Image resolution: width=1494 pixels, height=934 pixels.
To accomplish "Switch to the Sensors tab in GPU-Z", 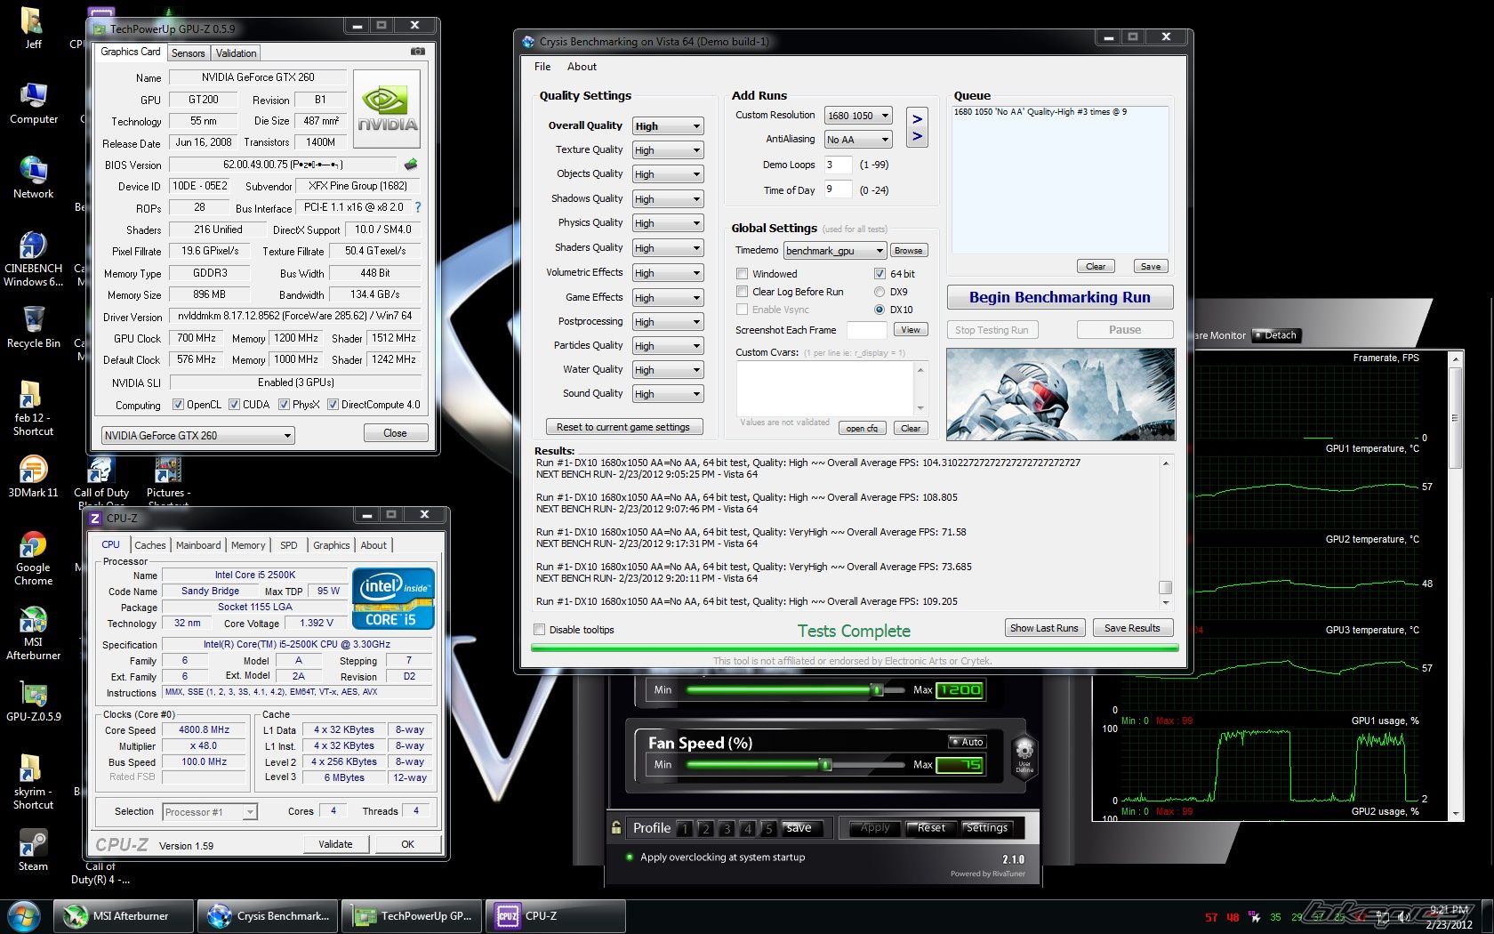I will point(188,53).
